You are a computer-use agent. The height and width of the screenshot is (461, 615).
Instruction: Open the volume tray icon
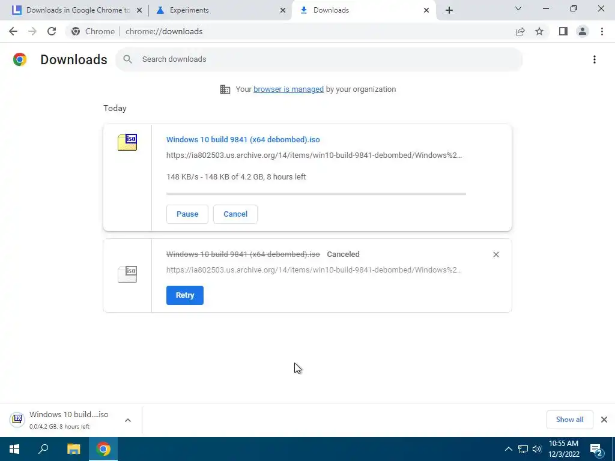(537, 449)
